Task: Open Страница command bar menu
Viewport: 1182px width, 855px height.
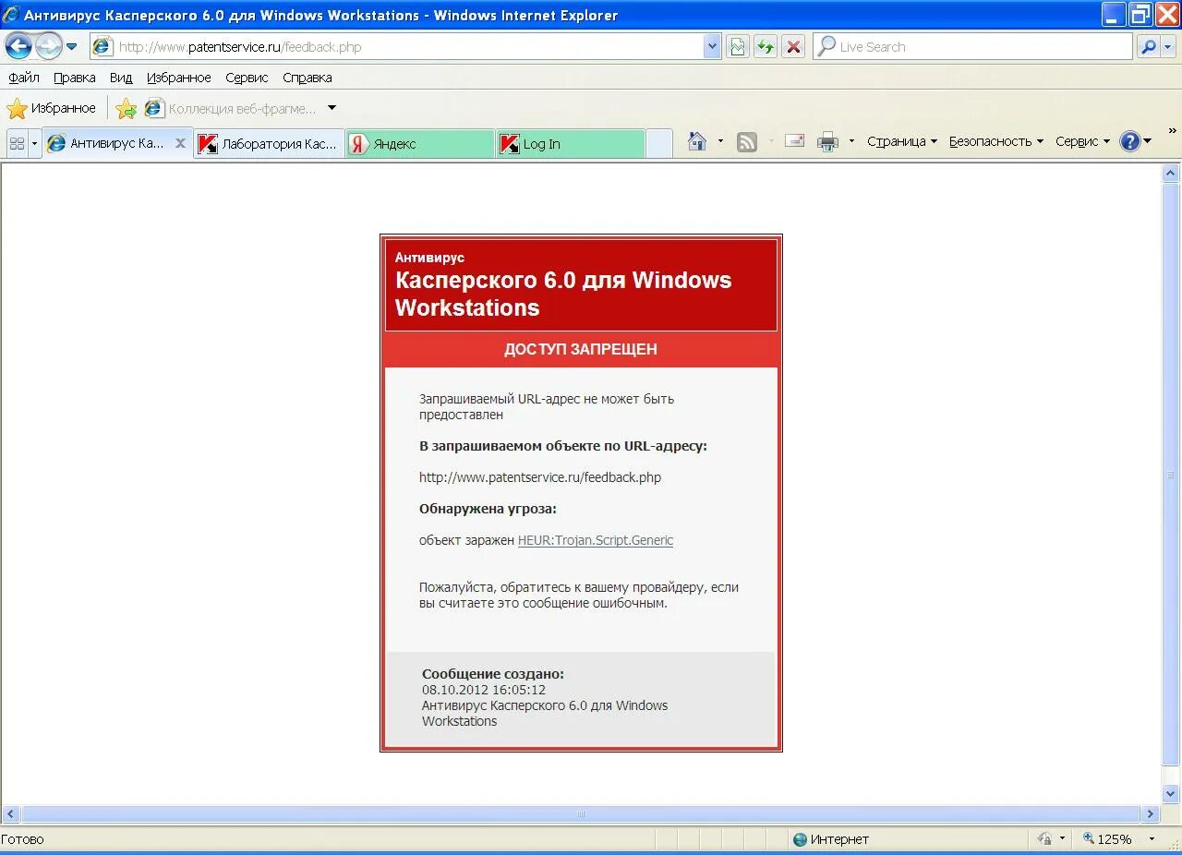Action: click(902, 141)
